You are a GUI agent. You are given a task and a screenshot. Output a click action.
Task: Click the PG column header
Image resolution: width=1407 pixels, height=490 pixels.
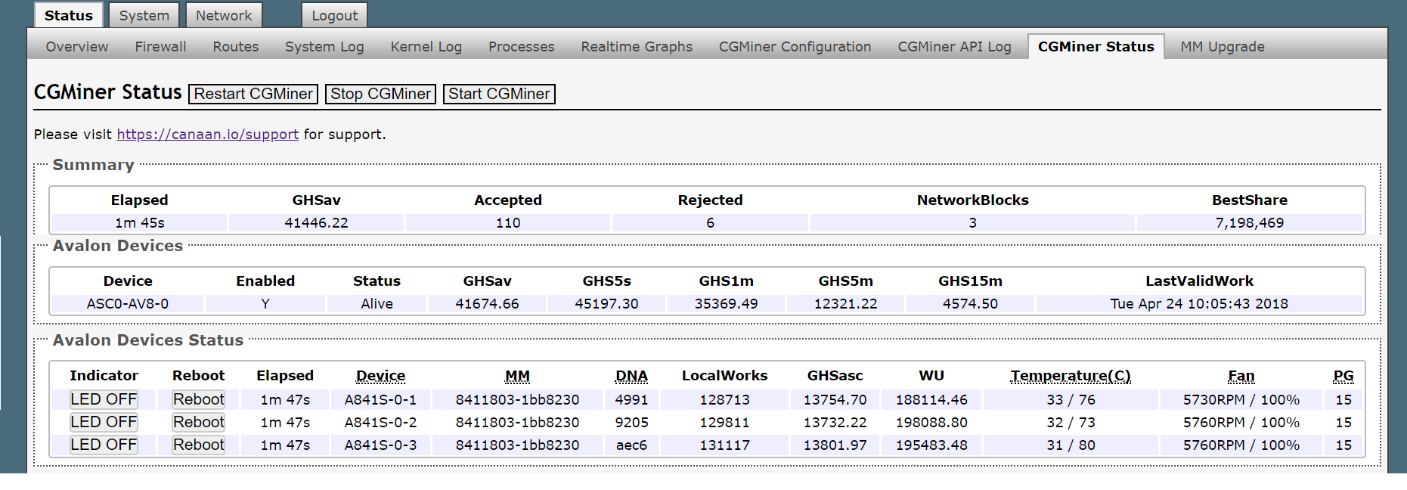pyautogui.click(x=1343, y=376)
